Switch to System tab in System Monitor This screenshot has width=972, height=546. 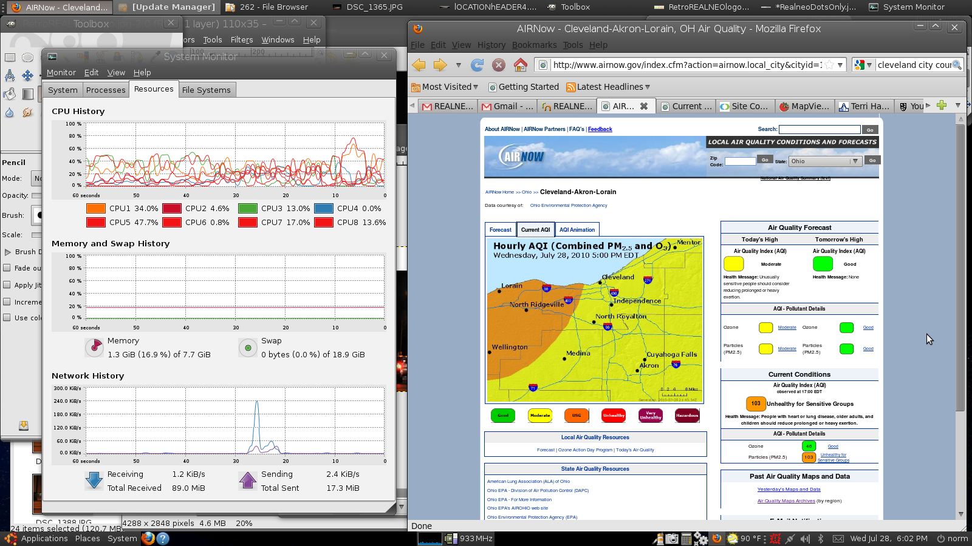[63, 90]
